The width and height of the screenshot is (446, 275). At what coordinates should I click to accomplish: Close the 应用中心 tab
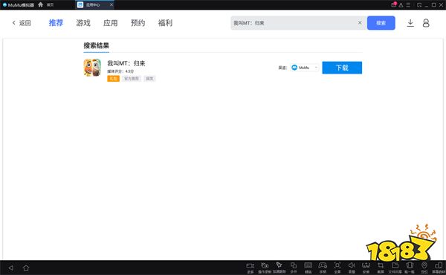[x=111, y=5]
